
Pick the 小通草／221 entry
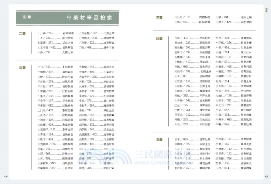point(97,96)
